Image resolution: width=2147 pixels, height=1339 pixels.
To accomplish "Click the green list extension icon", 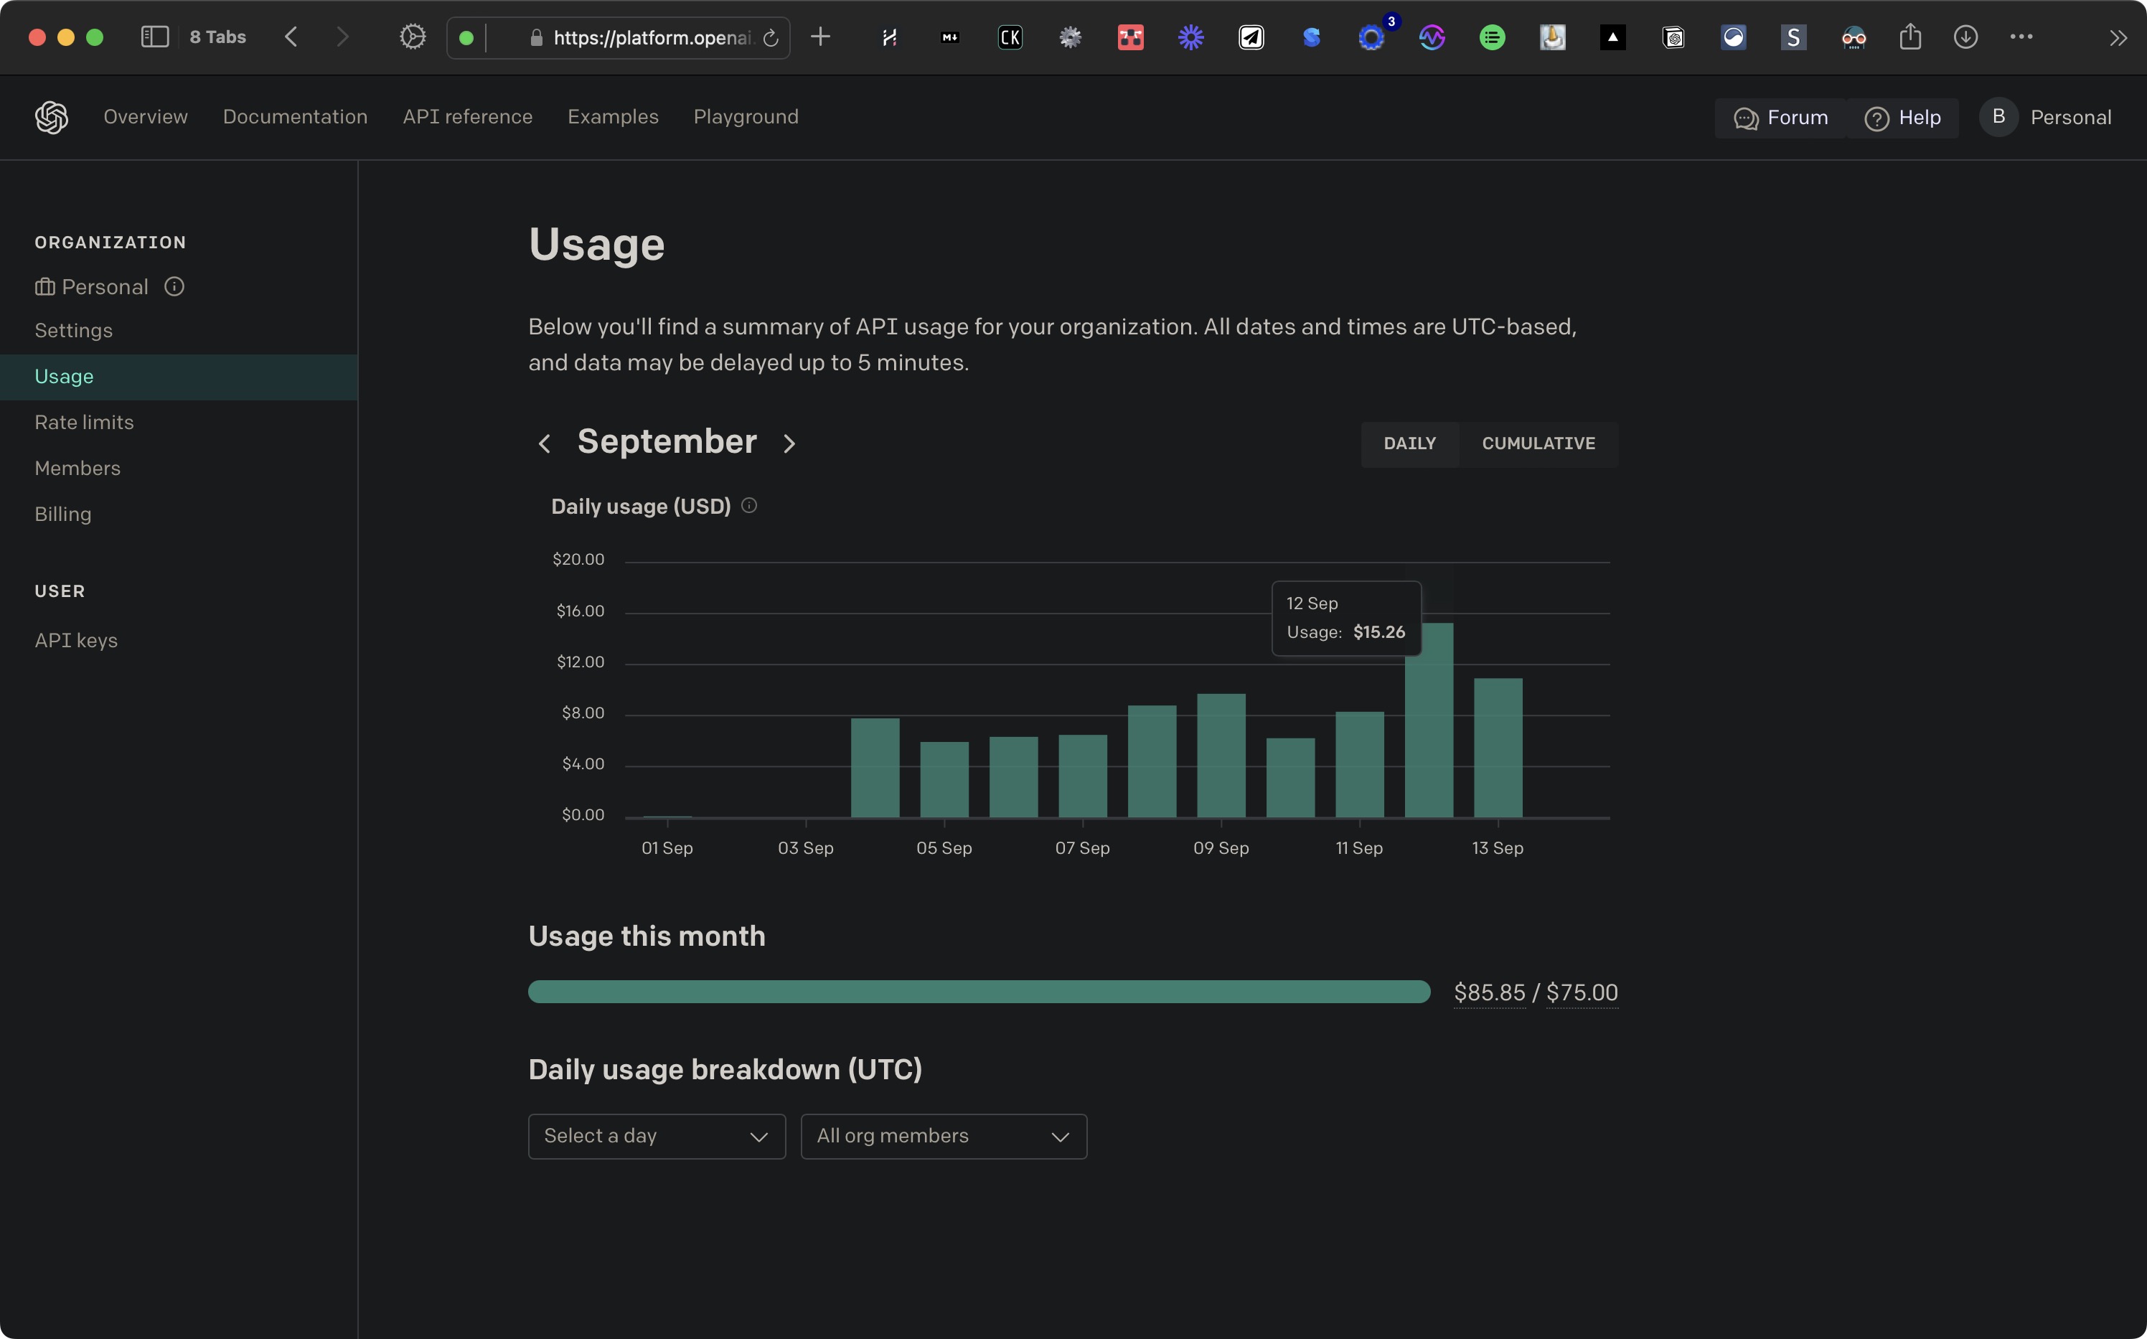I will tap(1493, 37).
